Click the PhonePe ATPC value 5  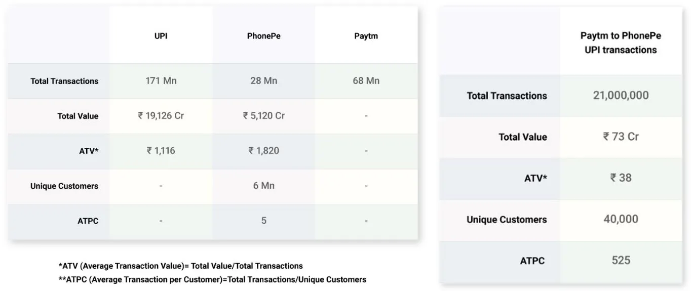click(263, 220)
